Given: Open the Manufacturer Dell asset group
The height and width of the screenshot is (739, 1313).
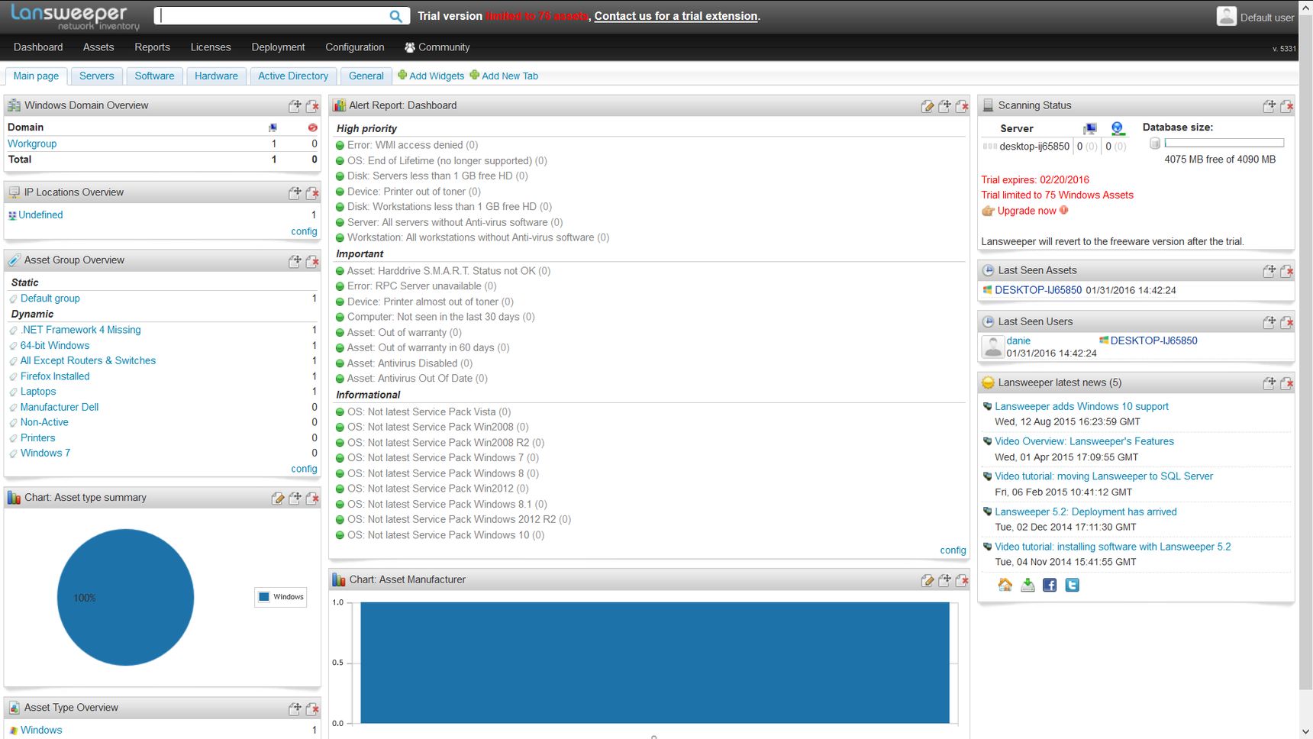Looking at the screenshot, I should point(60,407).
